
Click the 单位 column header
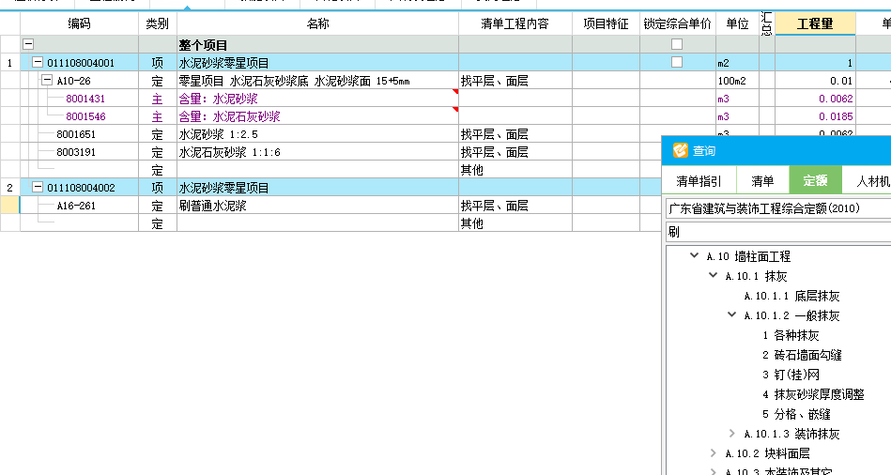[738, 23]
